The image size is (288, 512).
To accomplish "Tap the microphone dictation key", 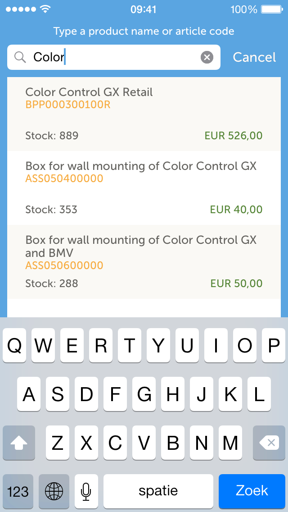I will pos(86,490).
